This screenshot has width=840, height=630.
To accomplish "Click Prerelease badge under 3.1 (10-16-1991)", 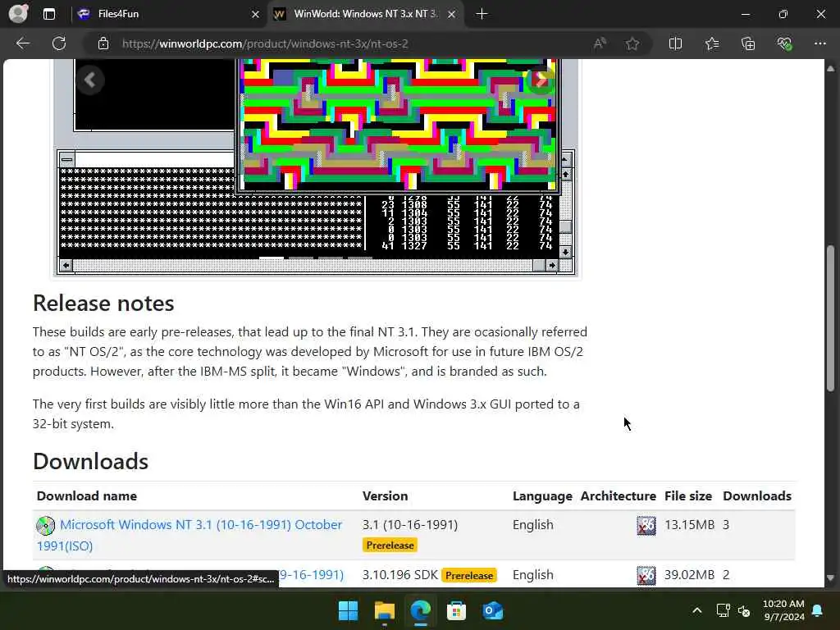I will click(x=390, y=546).
